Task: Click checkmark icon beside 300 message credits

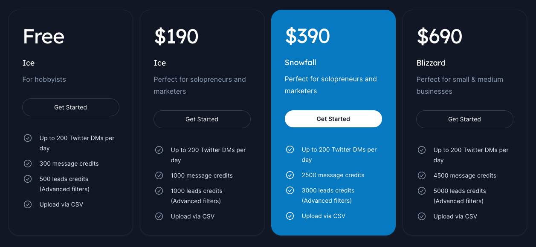Action: pos(28,164)
